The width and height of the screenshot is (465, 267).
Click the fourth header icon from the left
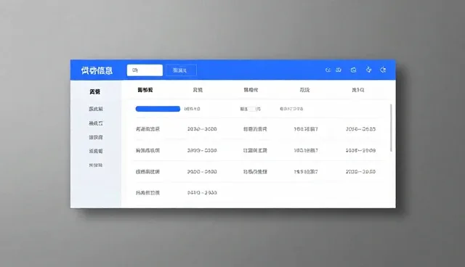click(368, 70)
